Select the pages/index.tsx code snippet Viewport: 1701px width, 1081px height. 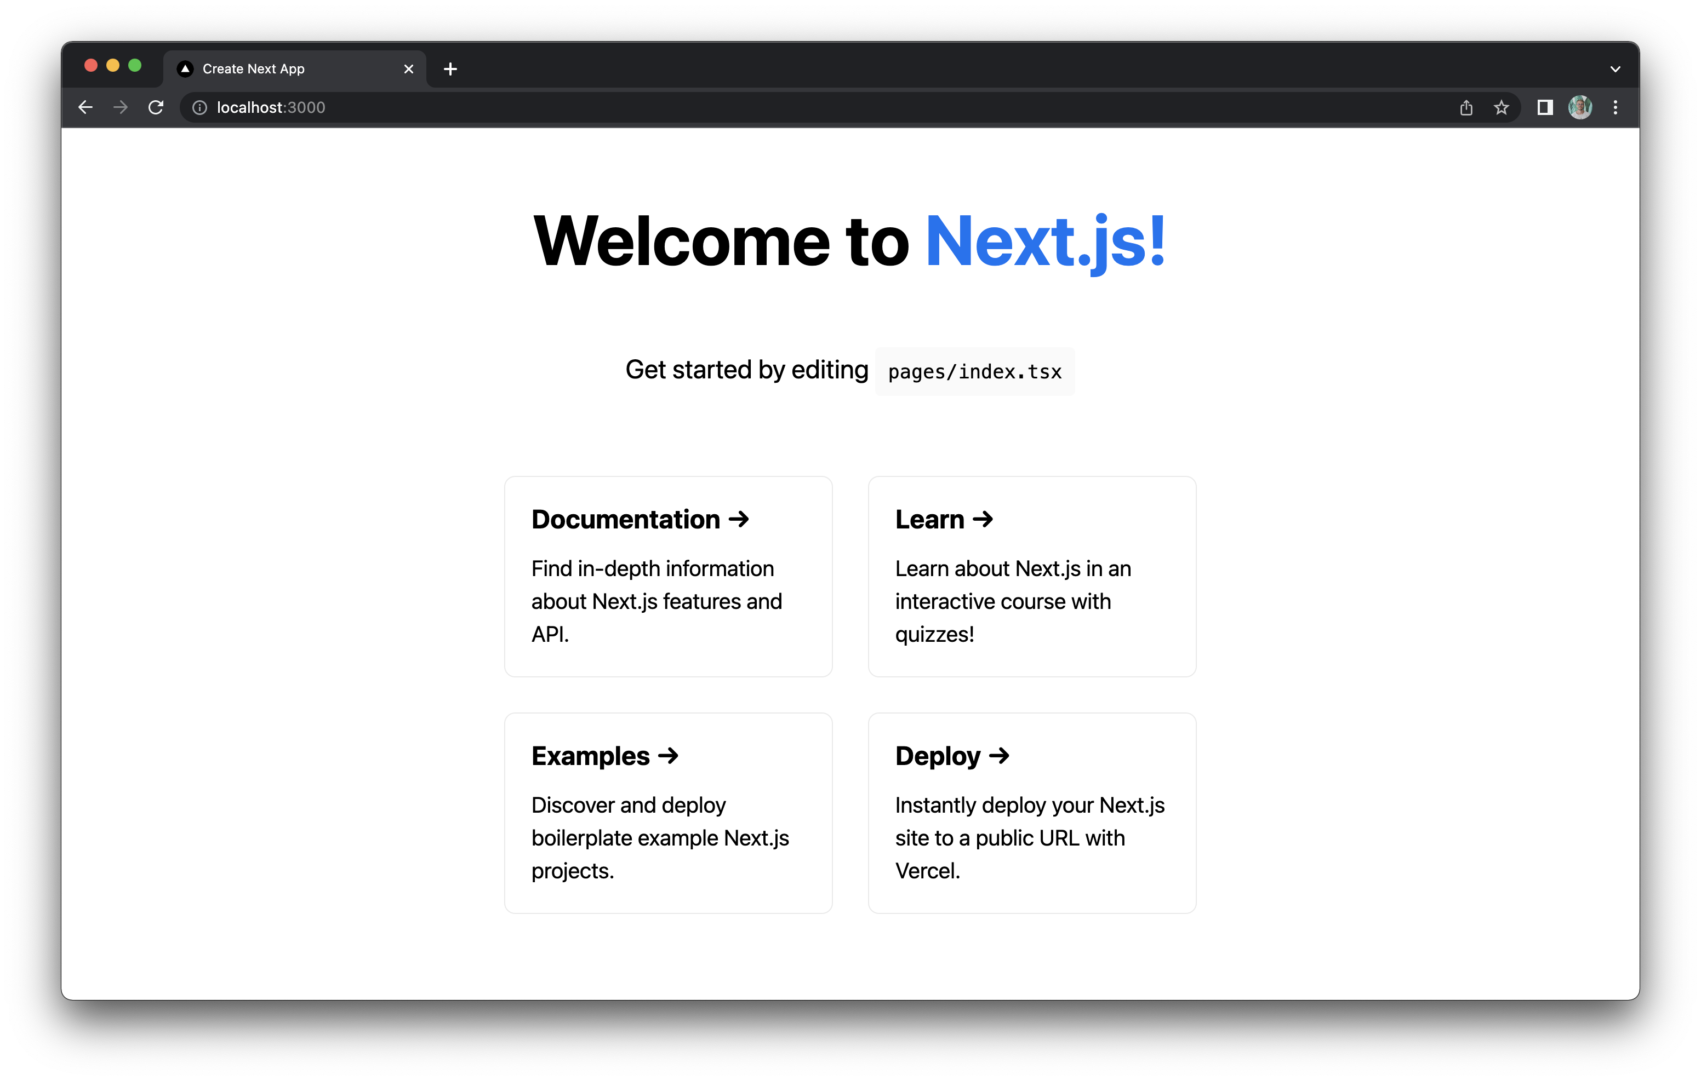click(x=974, y=371)
